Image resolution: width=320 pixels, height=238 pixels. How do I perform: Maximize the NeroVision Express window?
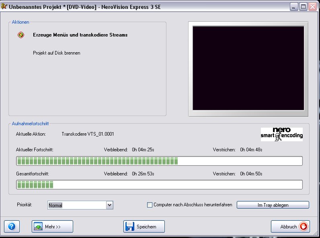tap(303, 7)
